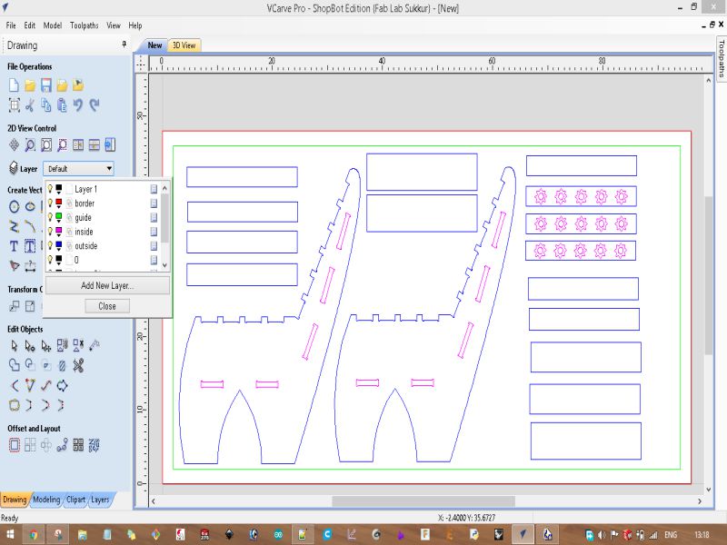Click the Offset Vectors icon
Viewport: 727px width, 545px height.
[x=14, y=445]
